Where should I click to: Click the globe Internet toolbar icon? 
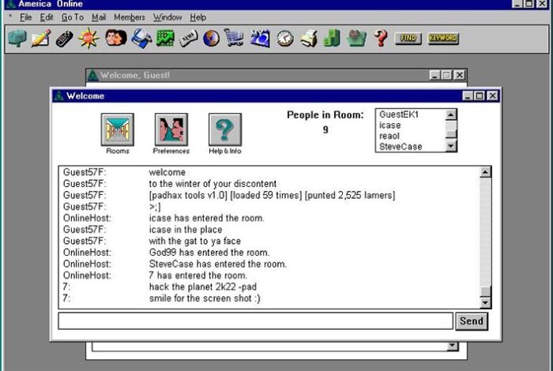click(211, 38)
